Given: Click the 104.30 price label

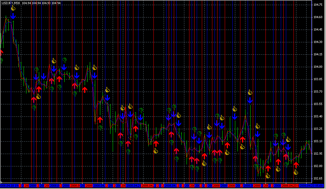Looking at the screenshot, I should pos(318,42).
